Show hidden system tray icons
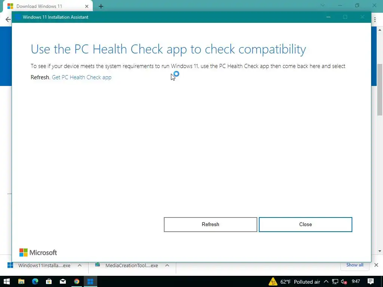The height and width of the screenshot is (287, 383). point(326,281)
